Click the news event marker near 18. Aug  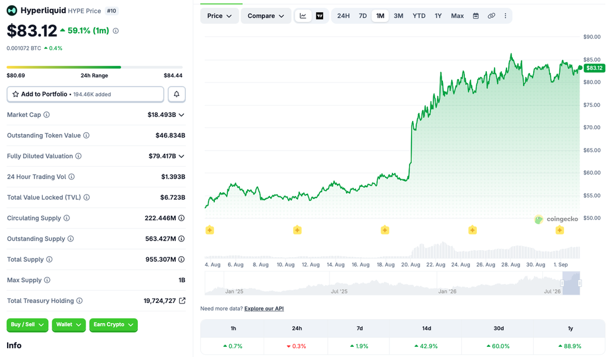pyautogui.click(x=385, y=230)
